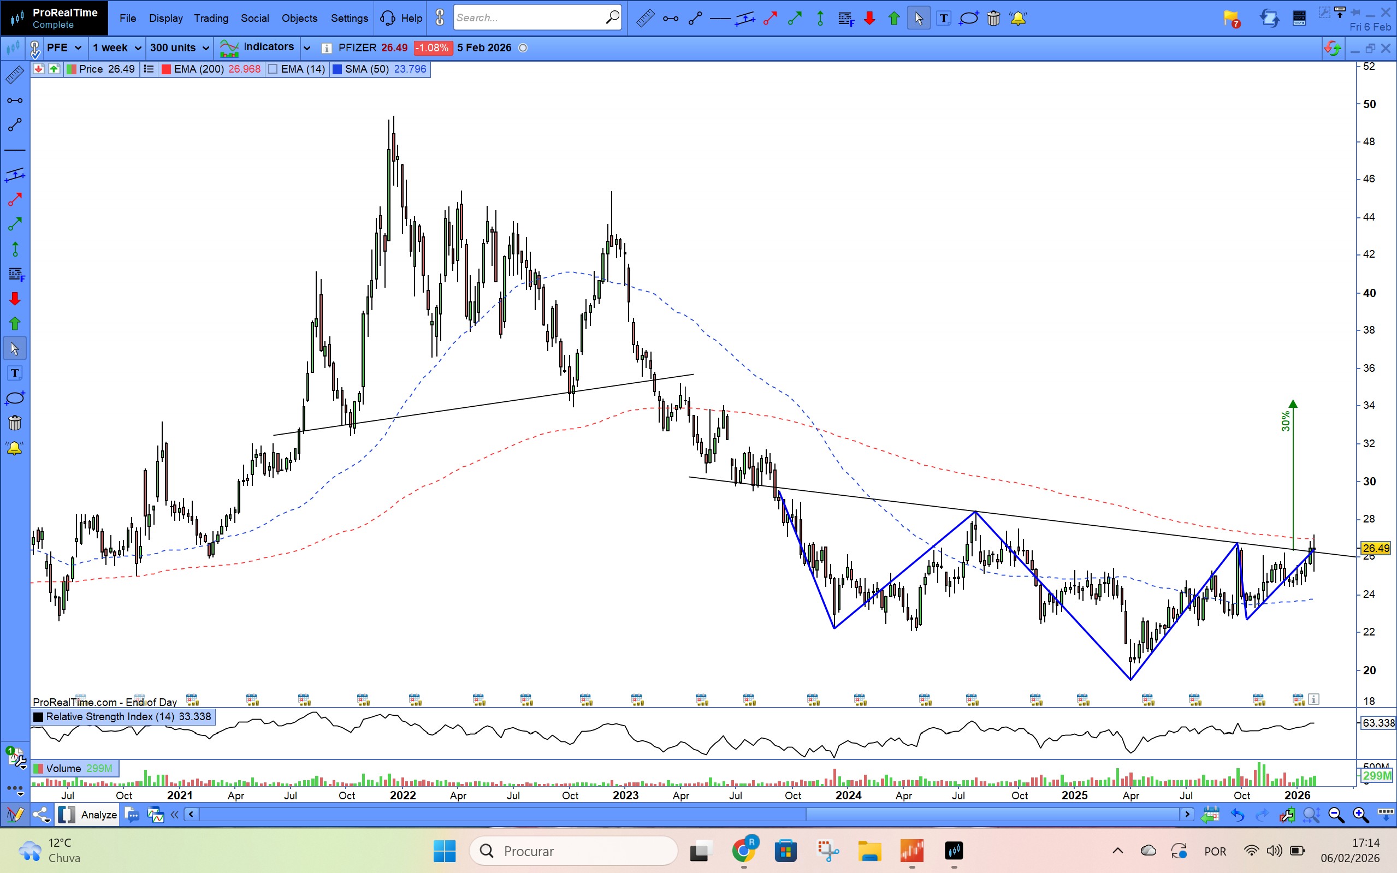
Task: Open the PFE ticker dropdown
Action: point(64,48)
